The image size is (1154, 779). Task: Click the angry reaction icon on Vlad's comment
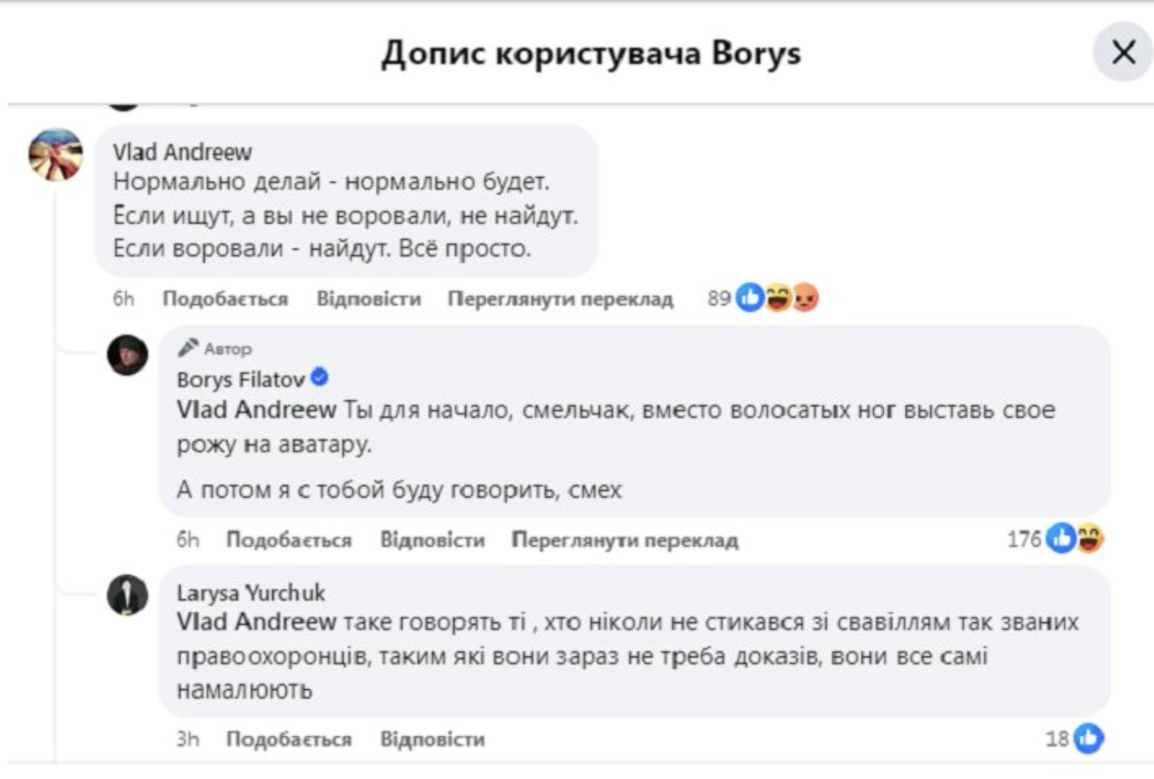click(x=805, y=298)
